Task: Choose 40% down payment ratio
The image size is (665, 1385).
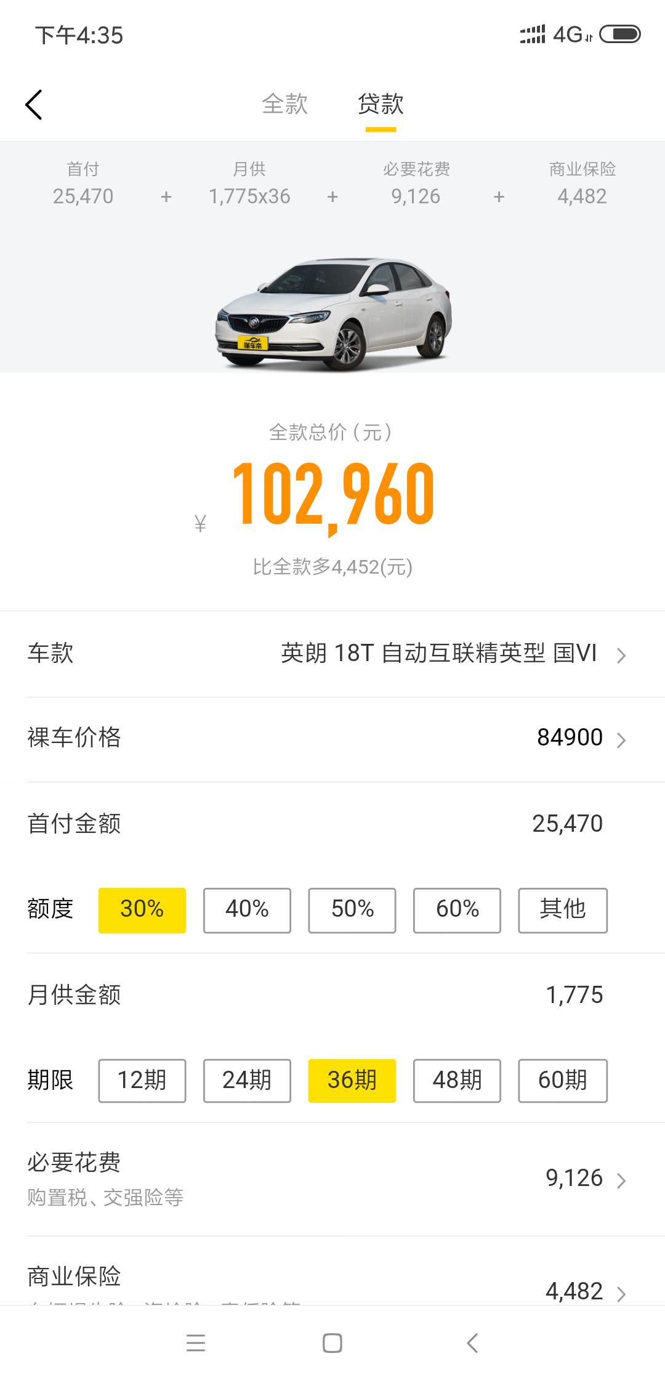Action: (247, 910)
